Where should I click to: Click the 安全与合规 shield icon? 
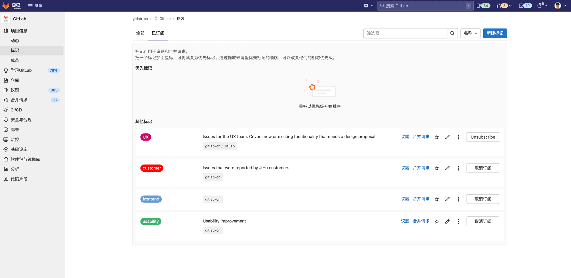tap(6, 120)
